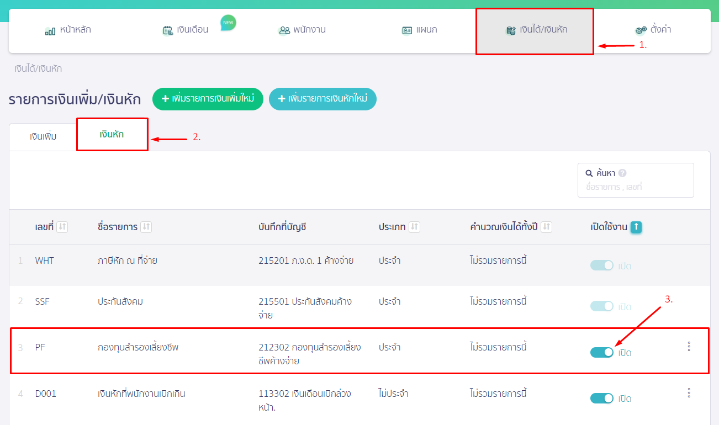Sort the คำนวณเงินได้ทั้งปี column via its icon
Viewport: 719px width, 425px height.
pyautogui.click(x=546, y=227)
